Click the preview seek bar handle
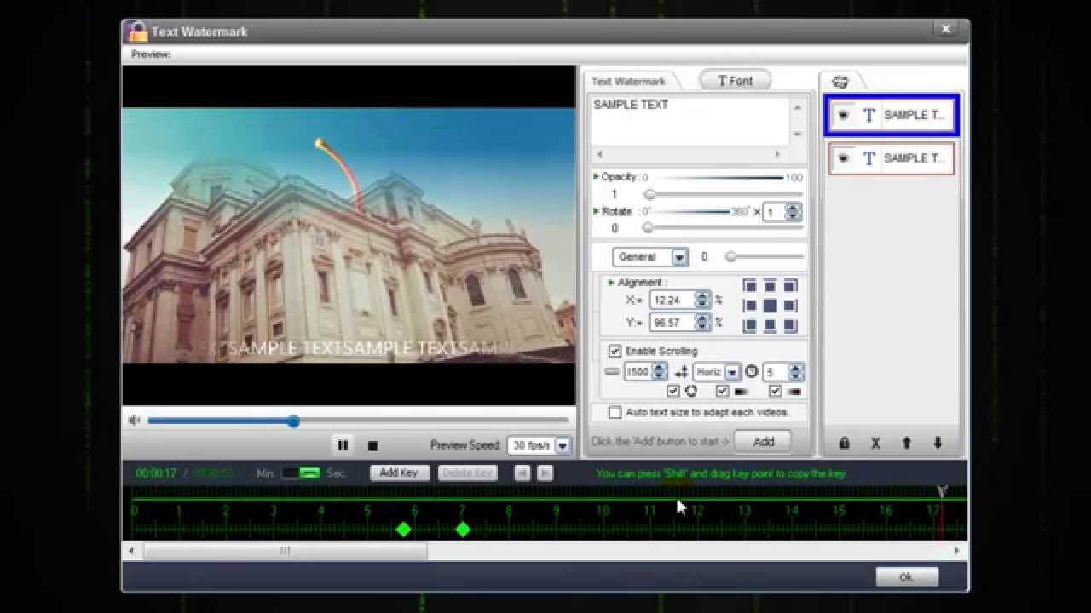This screenshot has height=613, width=1091. [293, 421]
